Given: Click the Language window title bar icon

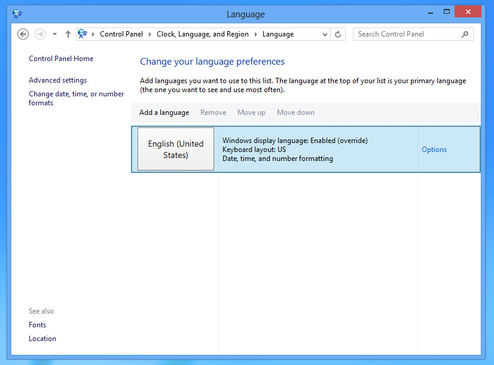Looking at the screenshot, I should [x=17, y=14].
